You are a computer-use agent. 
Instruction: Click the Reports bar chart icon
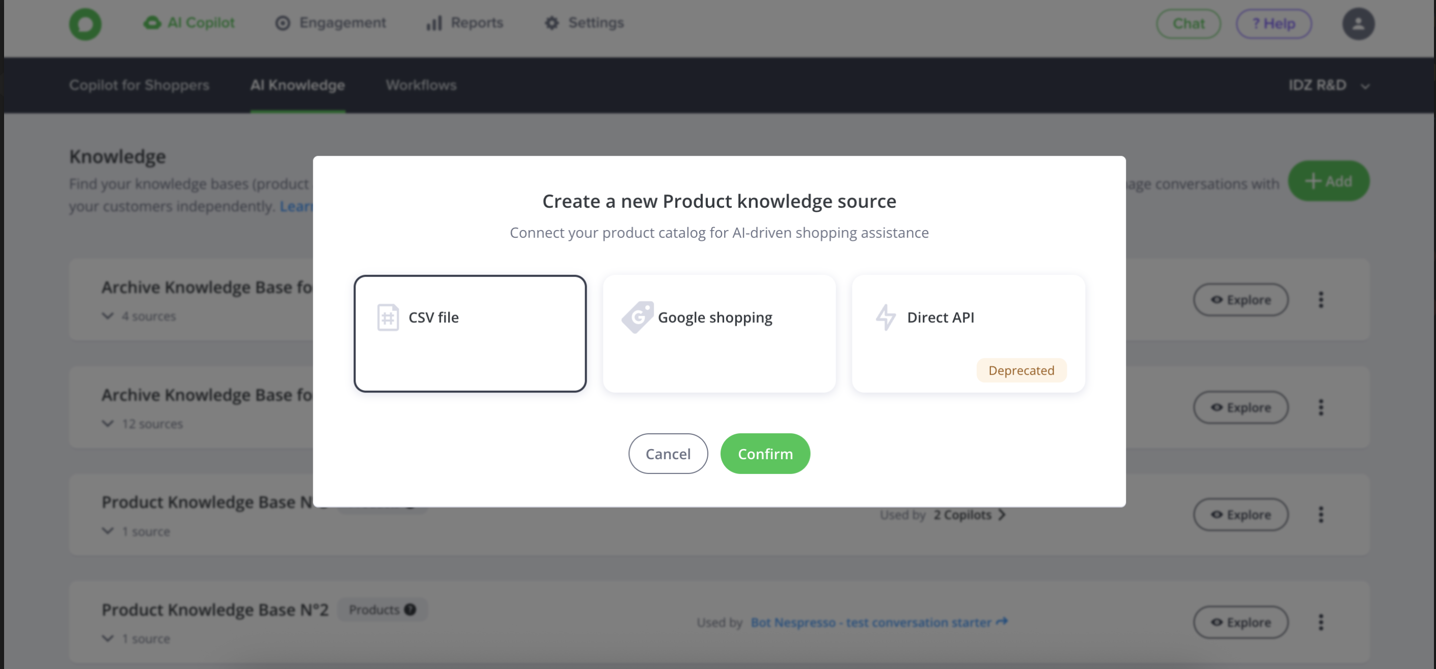pos(434,23)
